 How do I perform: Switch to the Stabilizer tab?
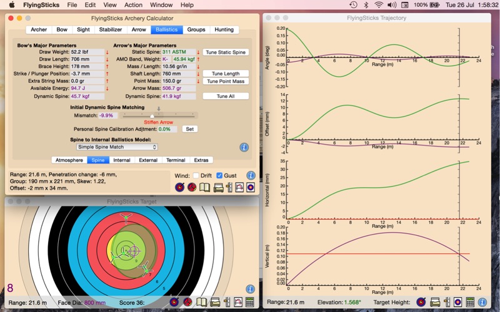pos(111,29)
